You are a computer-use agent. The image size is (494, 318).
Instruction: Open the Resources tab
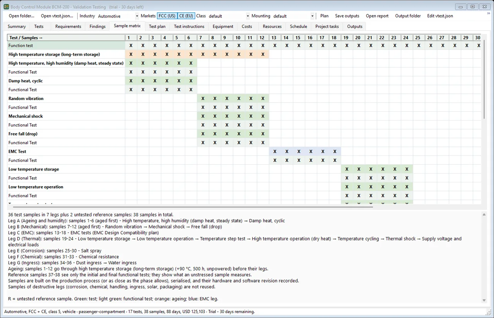272,27
